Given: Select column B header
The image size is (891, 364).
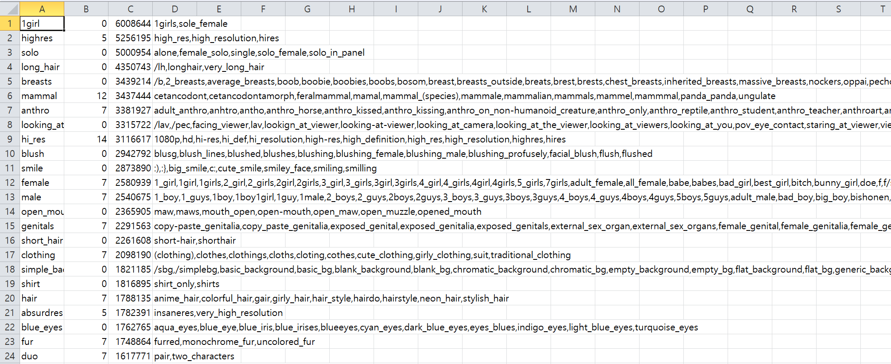Looking at the screenshot, I should 86,9.
